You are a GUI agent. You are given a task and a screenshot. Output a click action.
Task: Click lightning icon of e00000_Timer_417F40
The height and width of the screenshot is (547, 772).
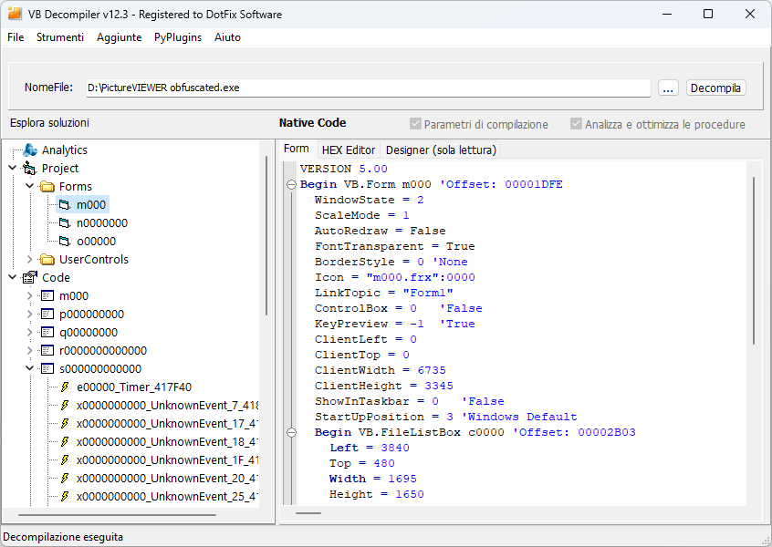pos(65,387)
